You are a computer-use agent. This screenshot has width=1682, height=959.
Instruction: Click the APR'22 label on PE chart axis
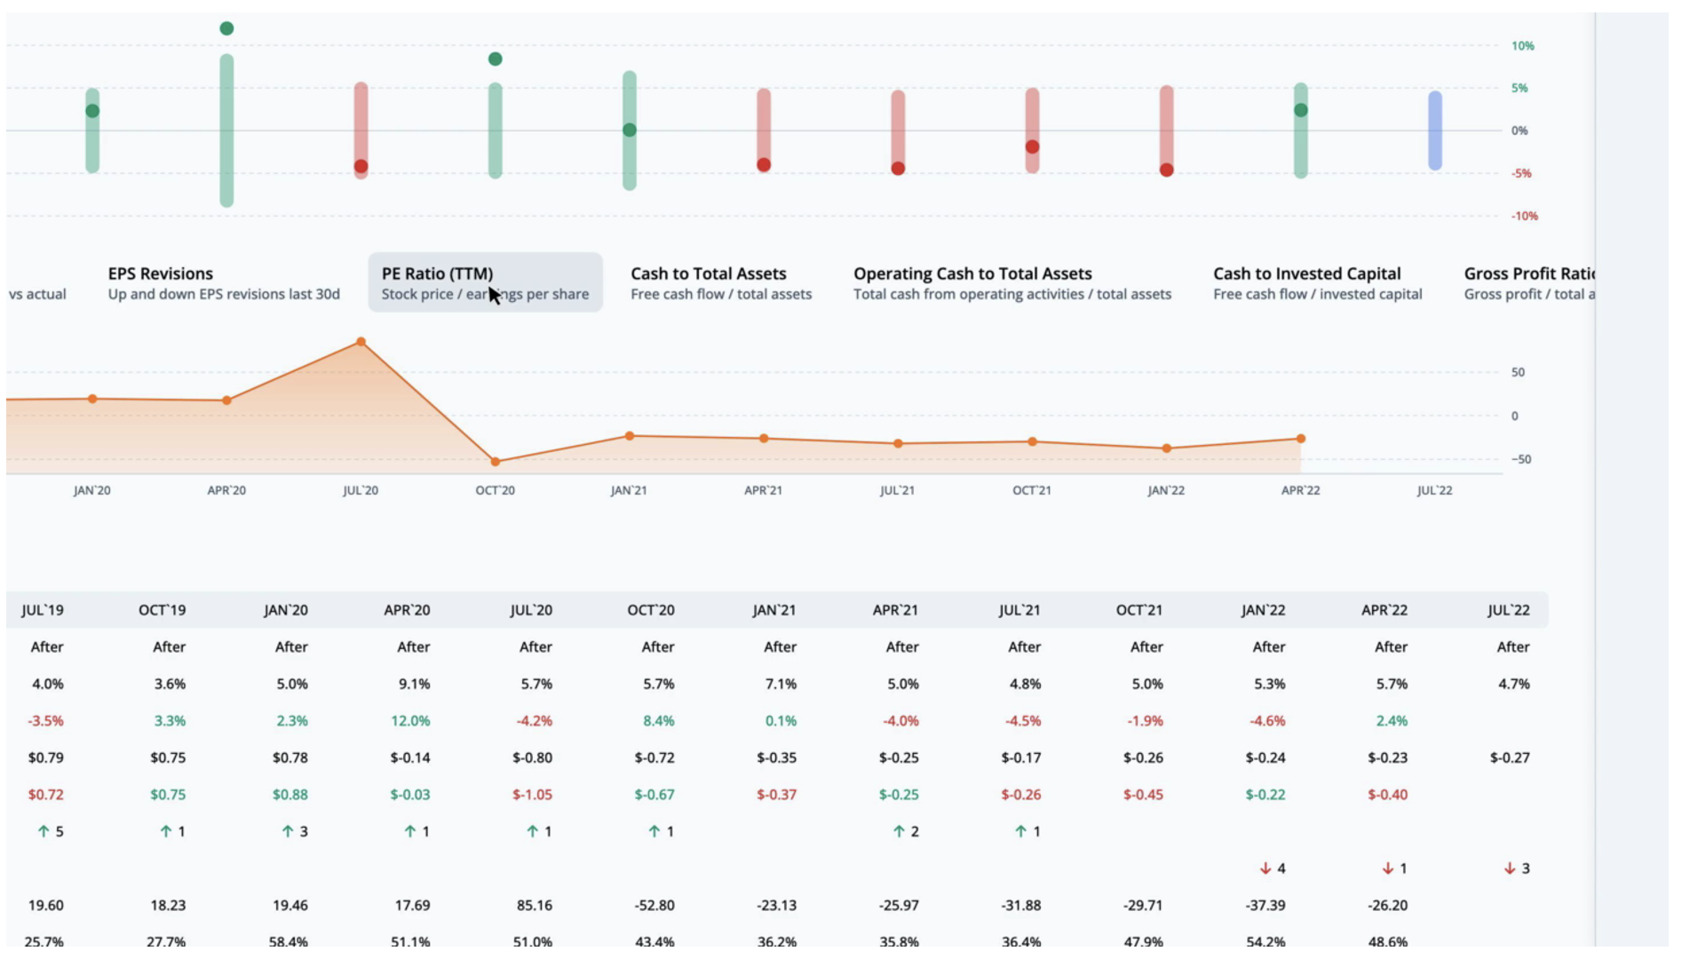(1300, 490)
